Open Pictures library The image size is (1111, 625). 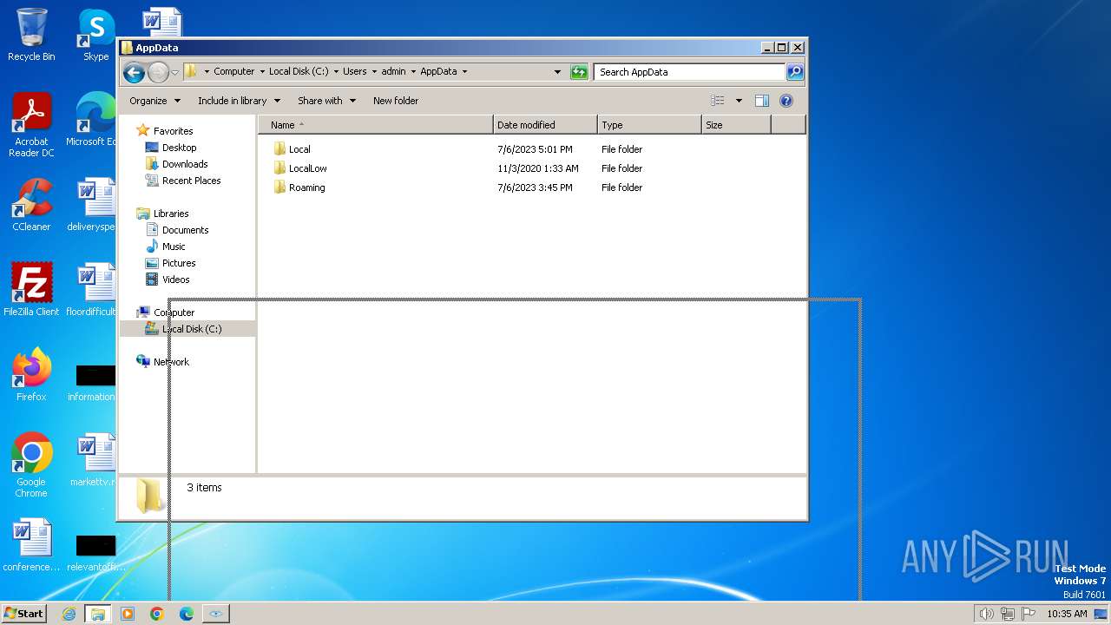point(179,263)
